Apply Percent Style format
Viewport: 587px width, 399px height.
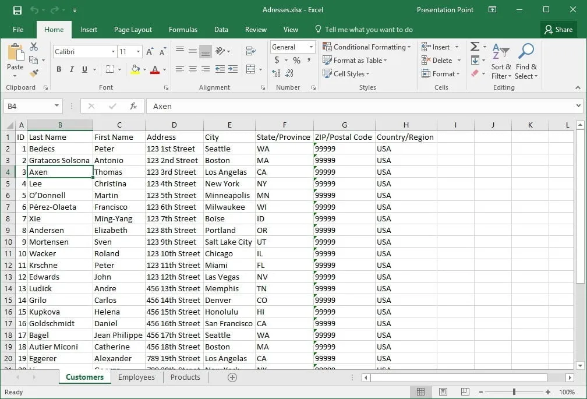297,60
